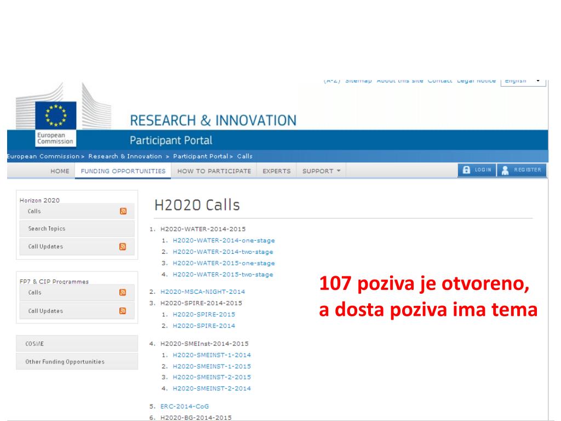Open the H2020-SPIRE-2015 call link
Image resolution: width=561 pixels, height=421 pixels.
204,314
